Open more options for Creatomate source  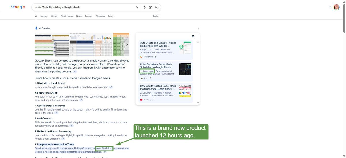(155, 57)
